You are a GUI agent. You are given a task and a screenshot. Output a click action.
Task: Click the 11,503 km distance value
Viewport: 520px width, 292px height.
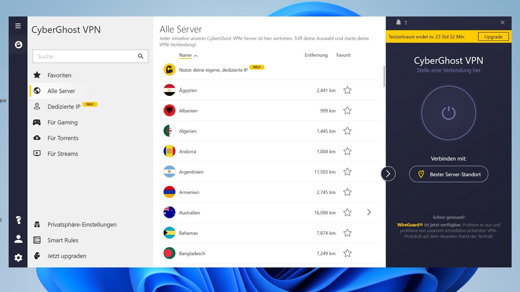point(325,172)
